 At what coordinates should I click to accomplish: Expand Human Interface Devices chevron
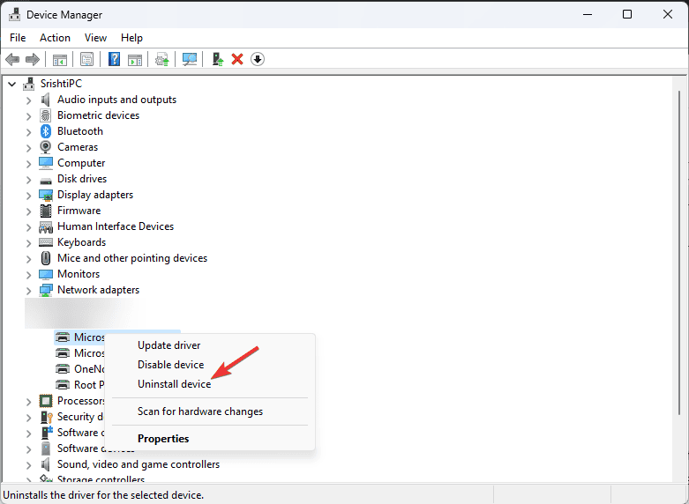pyautogui.click(x=28, y=227)
